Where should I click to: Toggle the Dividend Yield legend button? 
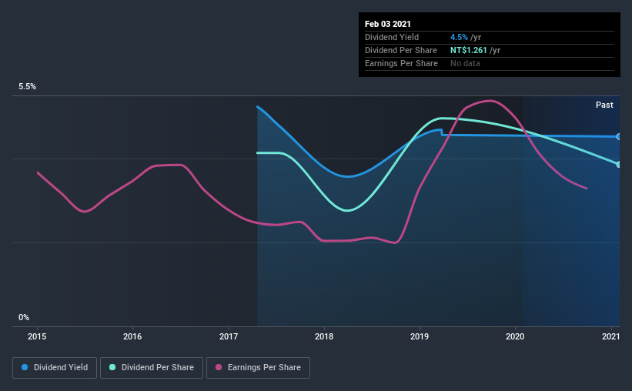[55, 368]
